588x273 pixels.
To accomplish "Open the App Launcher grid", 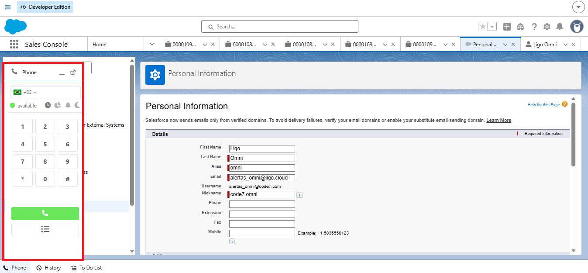I will click(x=14, y=44).
